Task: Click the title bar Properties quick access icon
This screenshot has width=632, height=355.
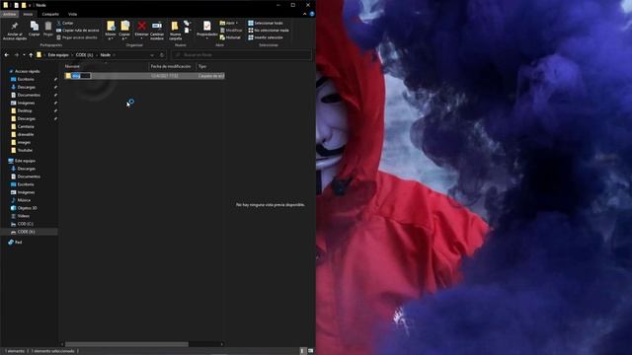Action: [x=17, y=5]
